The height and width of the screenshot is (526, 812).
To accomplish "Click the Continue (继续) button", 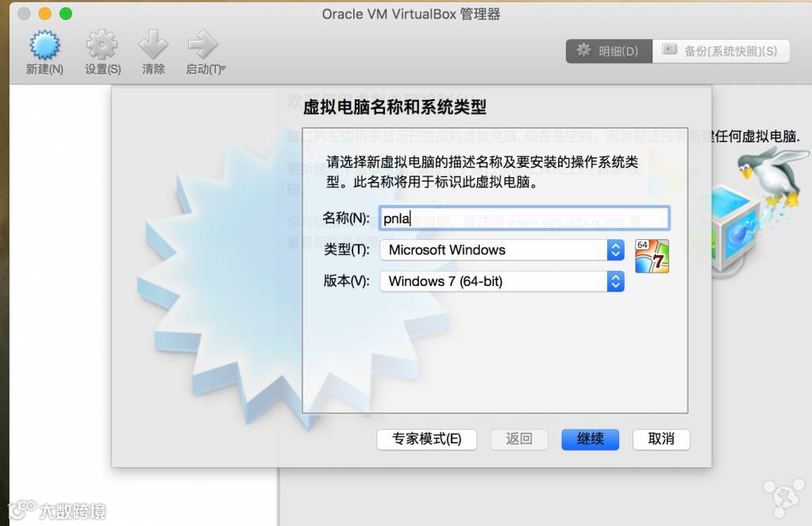I will [x=591, y=439].
